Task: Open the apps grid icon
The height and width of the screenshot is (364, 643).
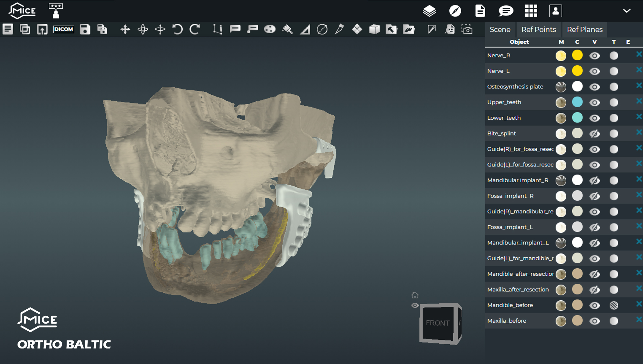Action: tap(531, 11)
